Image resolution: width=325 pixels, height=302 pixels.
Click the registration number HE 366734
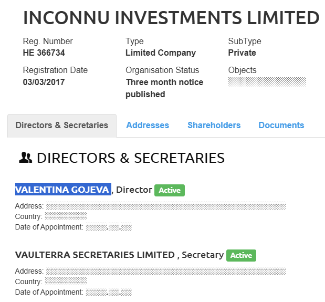[44, 53]
